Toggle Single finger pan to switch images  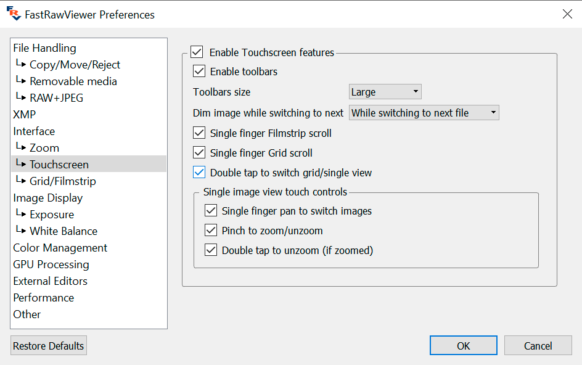coord(211,211)
